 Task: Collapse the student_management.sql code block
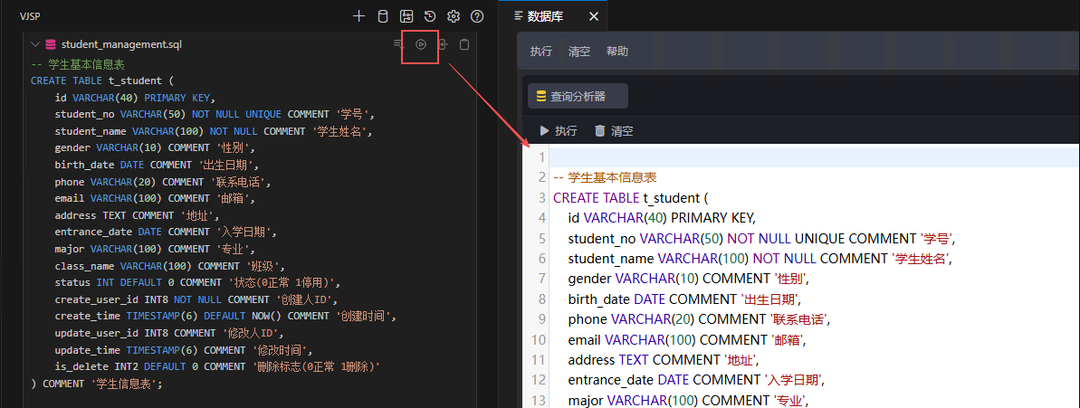coord(35,44)
